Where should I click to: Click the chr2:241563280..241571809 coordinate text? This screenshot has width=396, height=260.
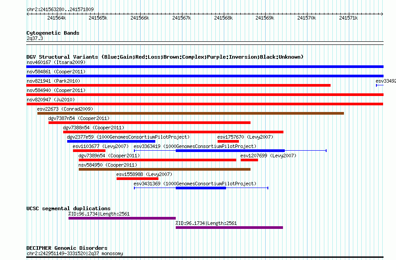coord(60,9)
